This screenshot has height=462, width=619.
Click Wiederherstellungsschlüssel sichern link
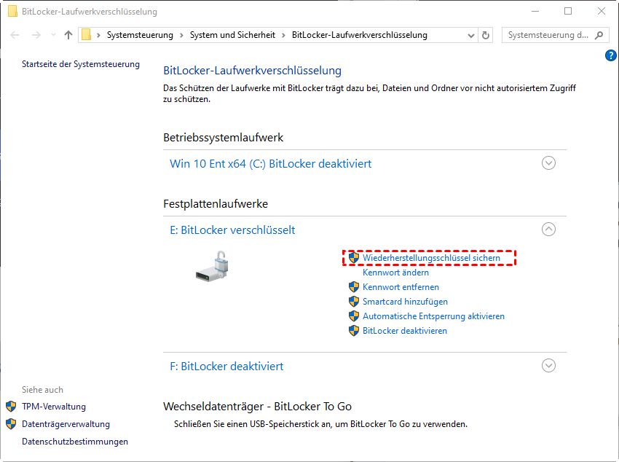pyautogui.click(x=431, y=258)
